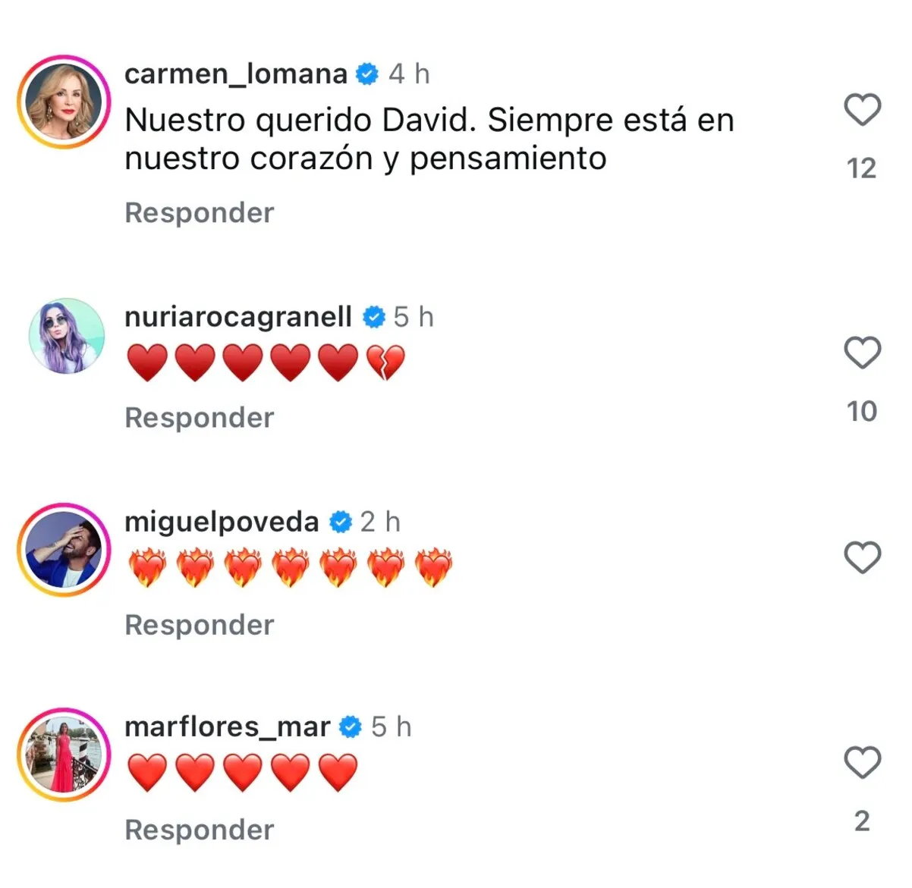The image size is (912, 888).
Task: Click nuriarocagranell's profile avatar
Action: pos(68,337)
